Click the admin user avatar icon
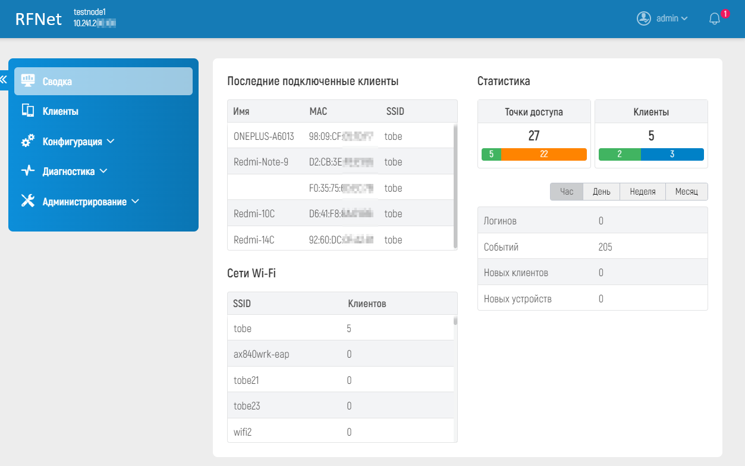Screen dimensions: 745x466 click(644, 18)
